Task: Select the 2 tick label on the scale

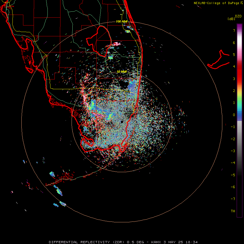Action: 234,91
